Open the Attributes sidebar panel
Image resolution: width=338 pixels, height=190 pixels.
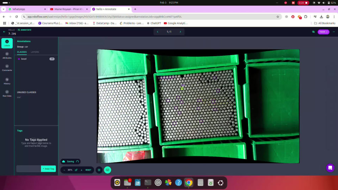(7, 56)
